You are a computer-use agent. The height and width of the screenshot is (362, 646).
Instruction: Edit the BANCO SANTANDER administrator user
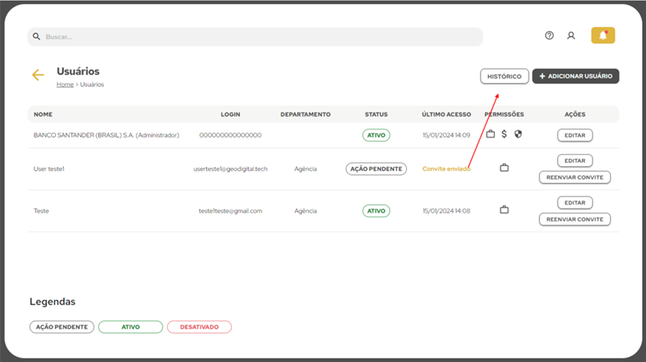(575, 135)
